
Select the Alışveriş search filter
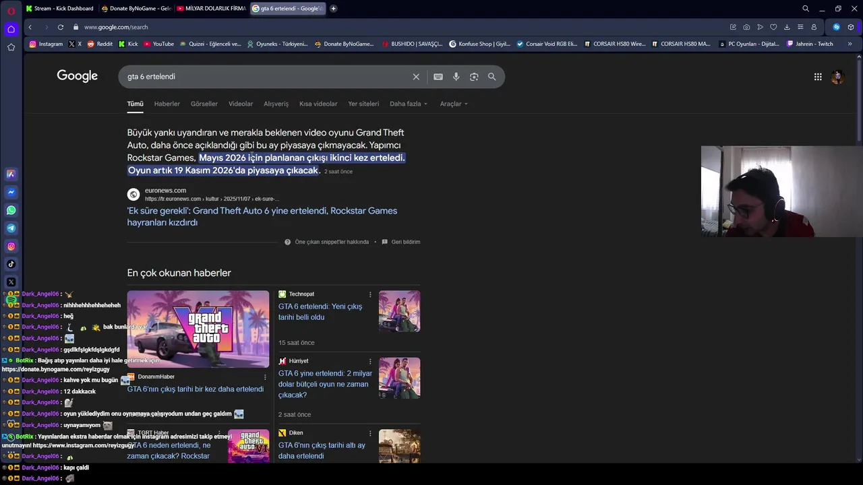276,104
